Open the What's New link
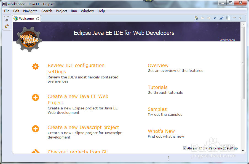249x164 pixels. click(x=161, y=131)
